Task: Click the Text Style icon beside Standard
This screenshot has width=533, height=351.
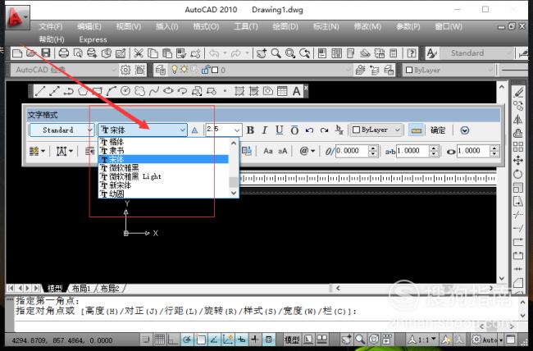Action: click(431, 53)
